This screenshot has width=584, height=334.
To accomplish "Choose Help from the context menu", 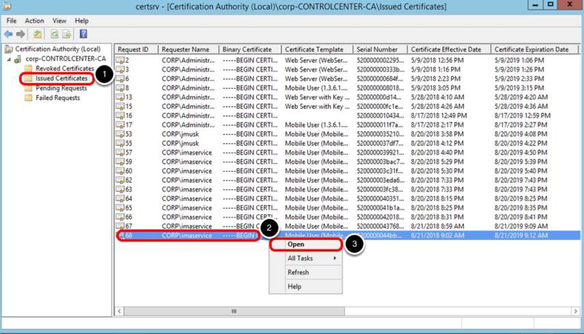I will (x=305, y=286).
